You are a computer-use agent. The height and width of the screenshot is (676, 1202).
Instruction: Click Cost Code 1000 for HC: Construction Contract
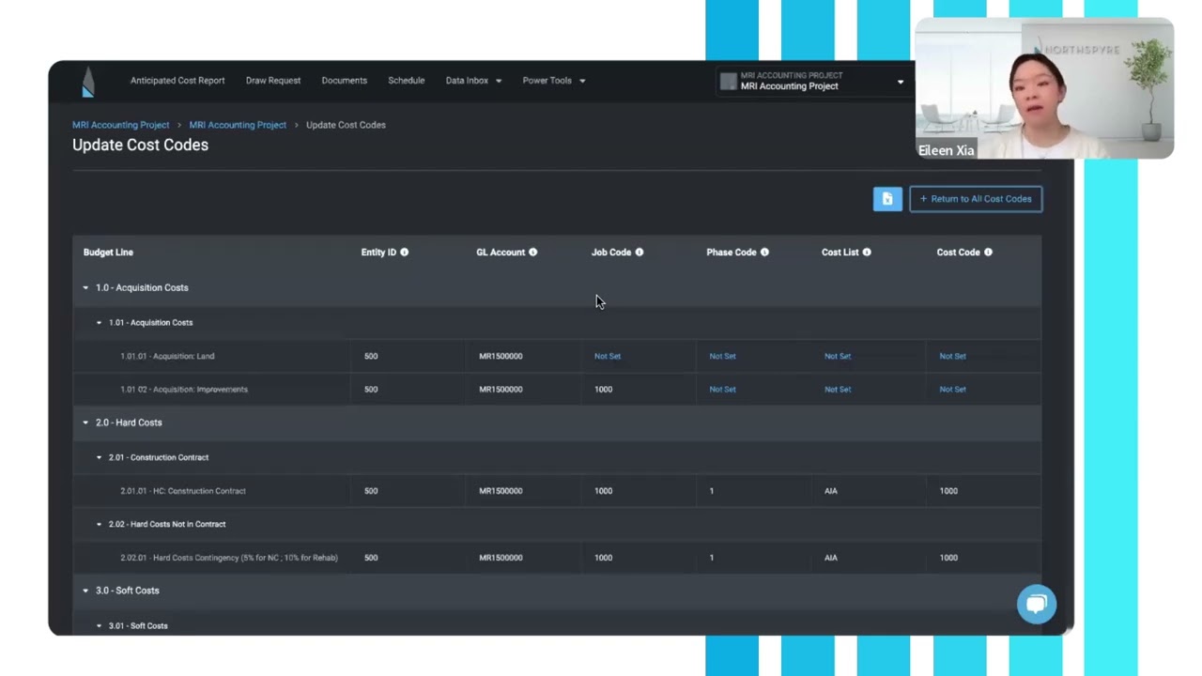[x=948, y=491]
